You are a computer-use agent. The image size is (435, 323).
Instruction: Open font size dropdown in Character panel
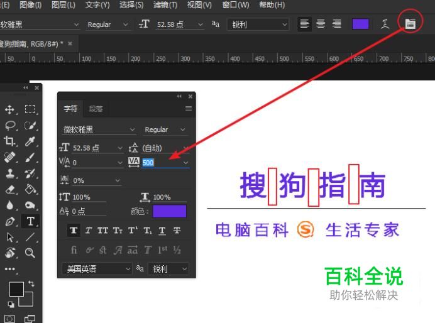(120, 148)
